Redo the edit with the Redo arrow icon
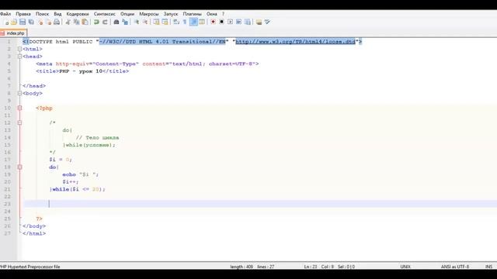 pyautogui.click(x=105, y=22)
